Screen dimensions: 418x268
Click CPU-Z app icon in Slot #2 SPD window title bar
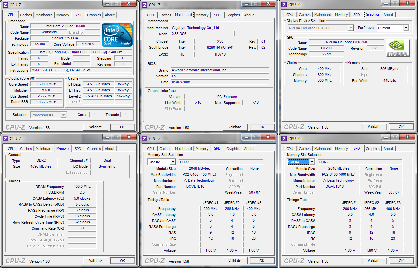[x=145, y=138]
